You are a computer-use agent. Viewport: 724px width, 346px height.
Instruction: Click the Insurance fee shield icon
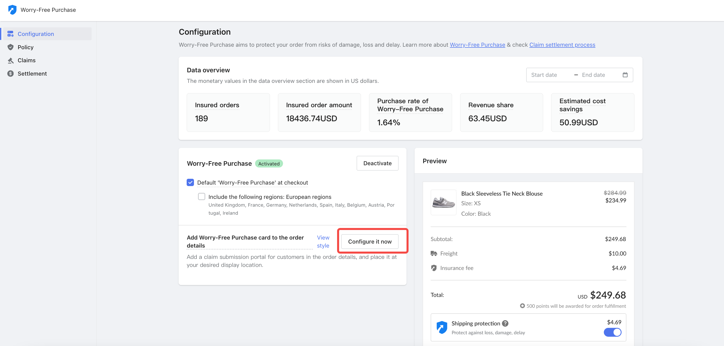click(x=434, y=268)
